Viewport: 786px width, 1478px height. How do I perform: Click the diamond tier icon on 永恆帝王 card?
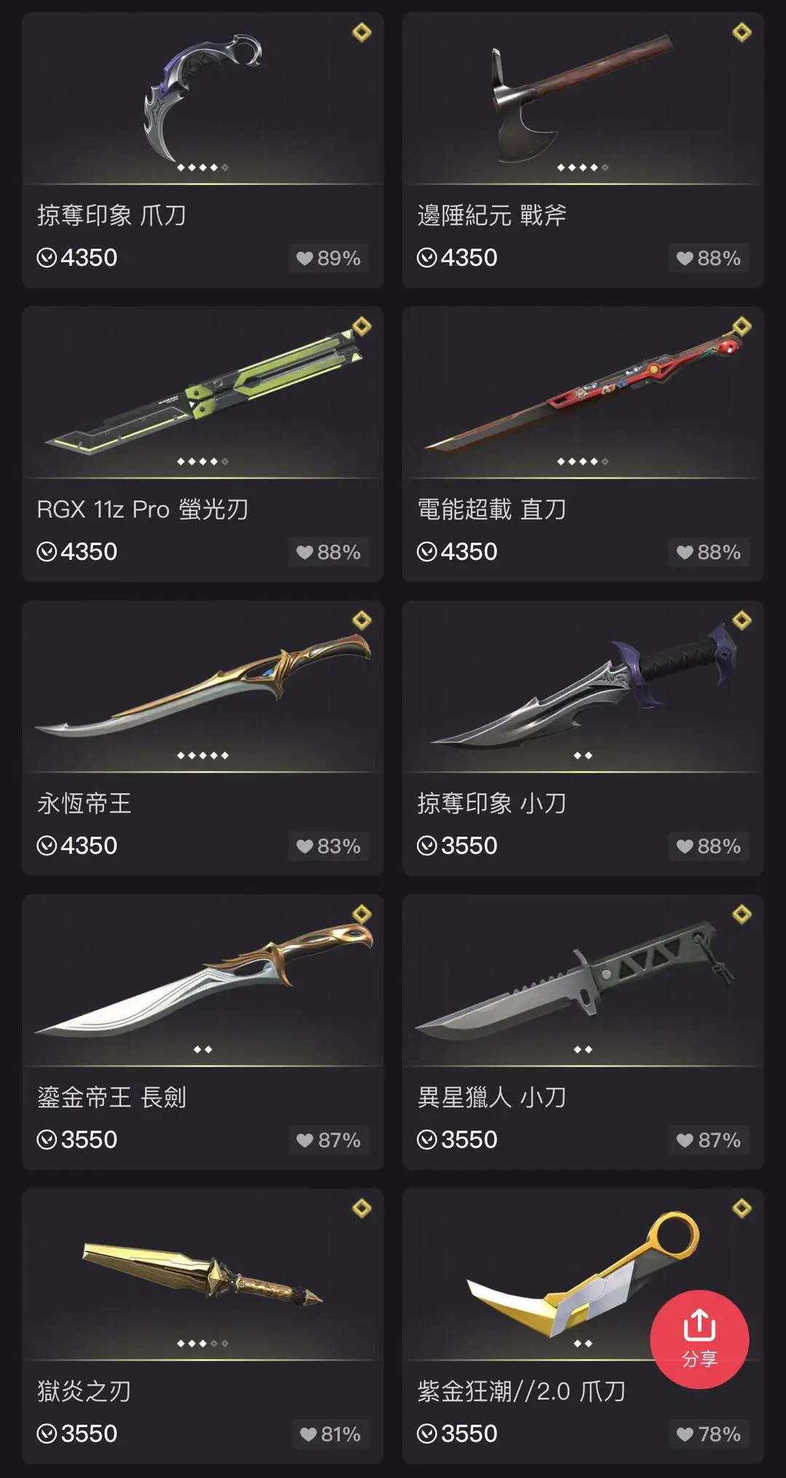pyautogui.click(x=362, y=620)
